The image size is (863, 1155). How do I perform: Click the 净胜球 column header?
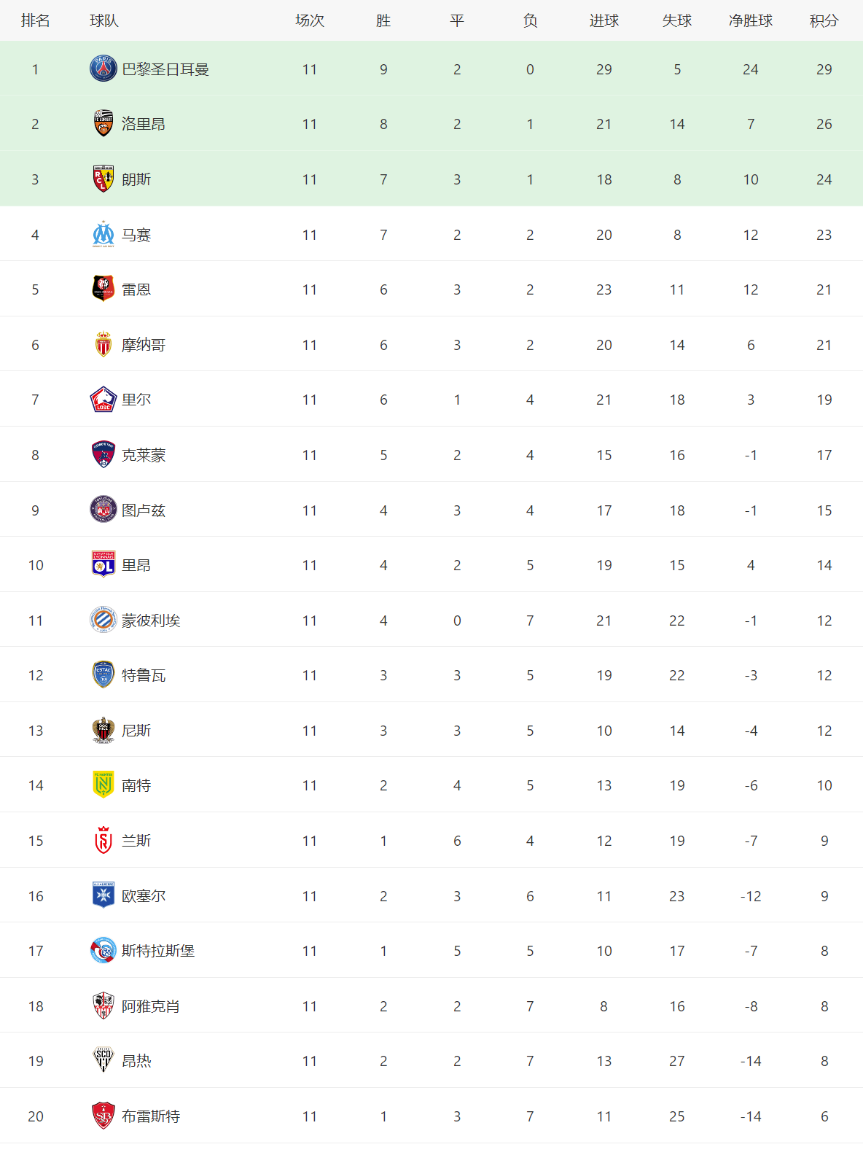pyautogui.click(x=751, y=20)
